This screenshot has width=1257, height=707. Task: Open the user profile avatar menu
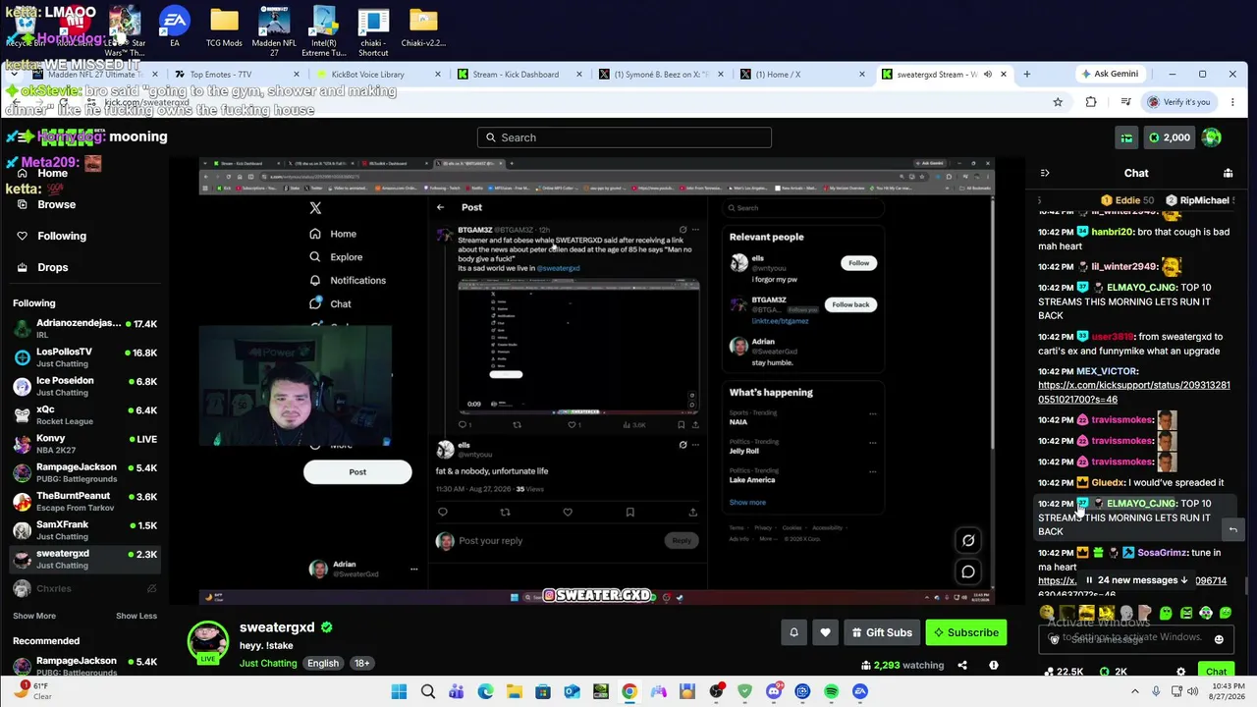(1212, 137)
